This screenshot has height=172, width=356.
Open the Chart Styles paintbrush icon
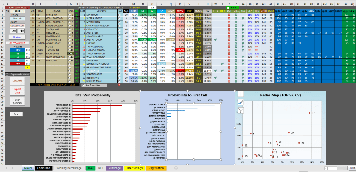pos(241,102)
